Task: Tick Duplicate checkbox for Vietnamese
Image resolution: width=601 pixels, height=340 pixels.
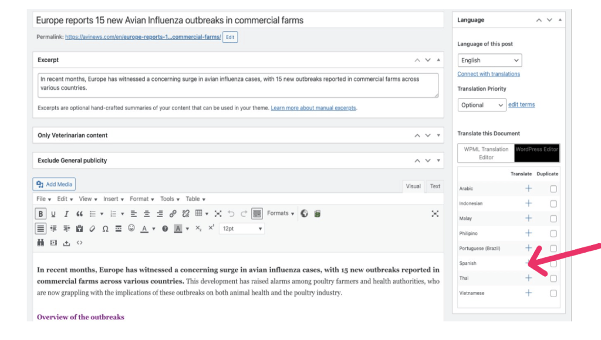Action: [x=553, y=293]
